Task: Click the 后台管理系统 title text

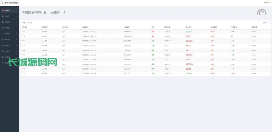Action: (x=12, y=3)
